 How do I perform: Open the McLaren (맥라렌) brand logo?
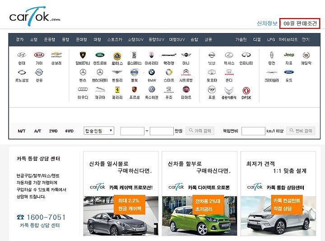pyautogui.click(x=169, y=55)
